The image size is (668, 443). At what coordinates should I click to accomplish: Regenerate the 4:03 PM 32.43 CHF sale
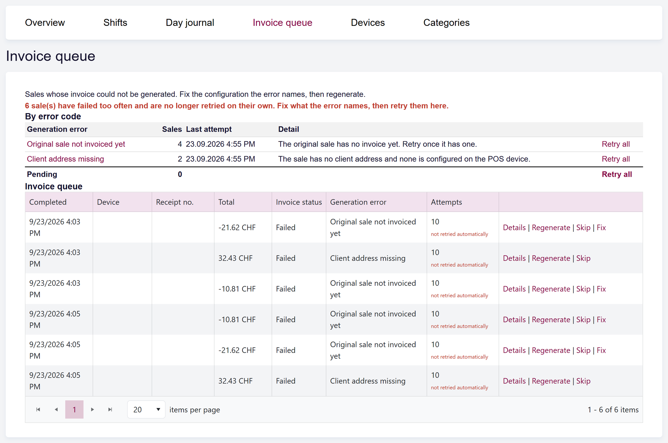(x=551, y=258)
